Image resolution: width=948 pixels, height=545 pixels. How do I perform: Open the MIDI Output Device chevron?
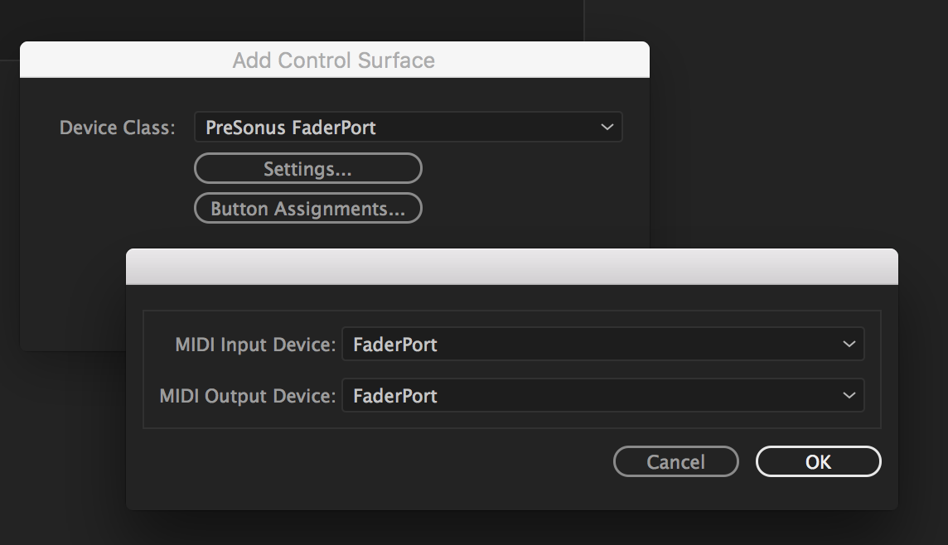[x=848, y=395]
